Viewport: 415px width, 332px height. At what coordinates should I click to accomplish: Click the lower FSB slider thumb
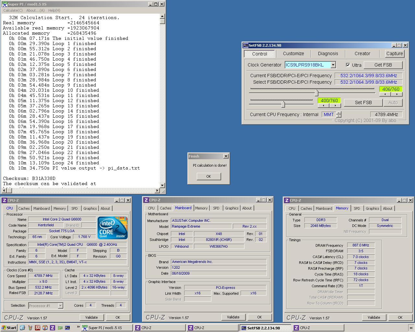283,104
